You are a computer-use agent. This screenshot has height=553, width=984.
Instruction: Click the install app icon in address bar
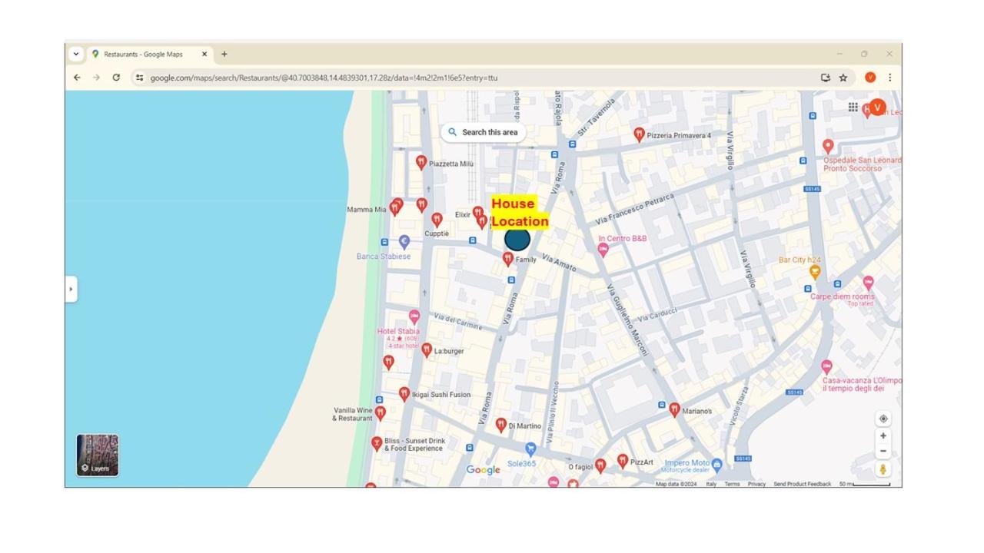826,78
